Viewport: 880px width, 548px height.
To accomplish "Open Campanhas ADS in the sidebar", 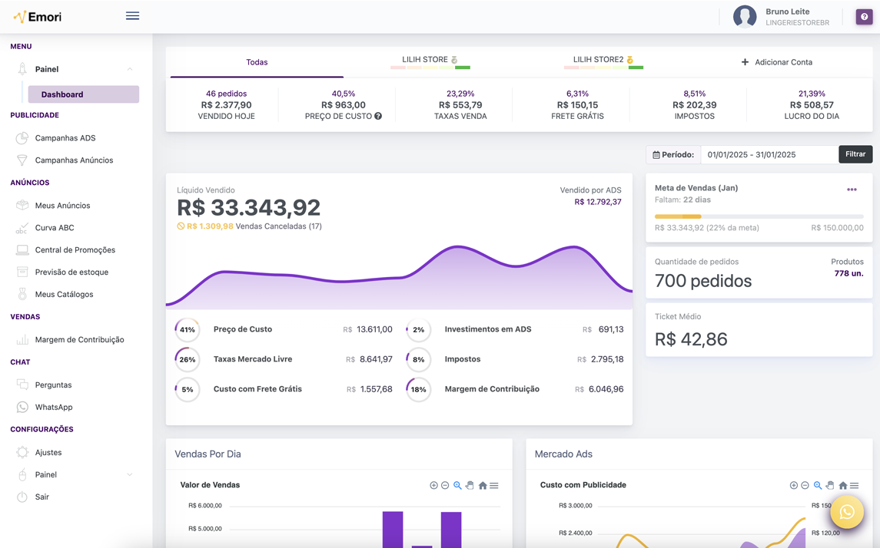I will [65, 138].
